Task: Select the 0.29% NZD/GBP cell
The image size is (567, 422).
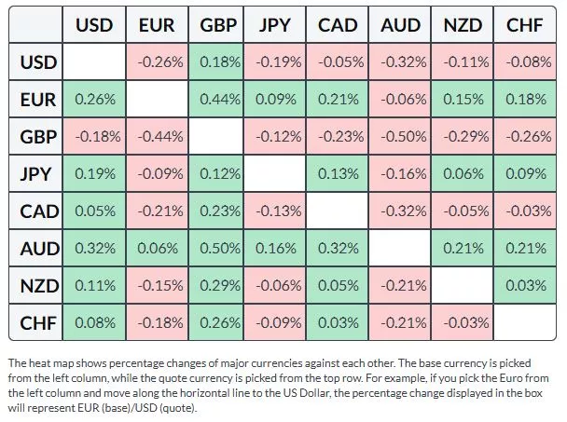Action: 217,286
